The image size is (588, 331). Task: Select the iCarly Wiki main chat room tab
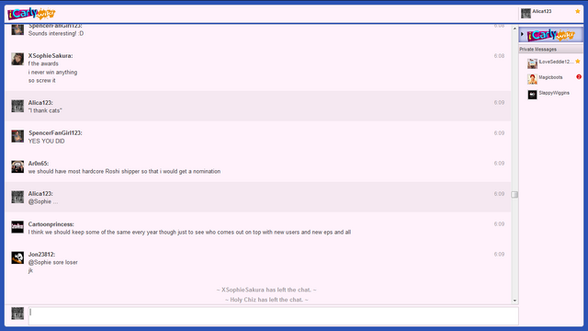tap(551, 35)
